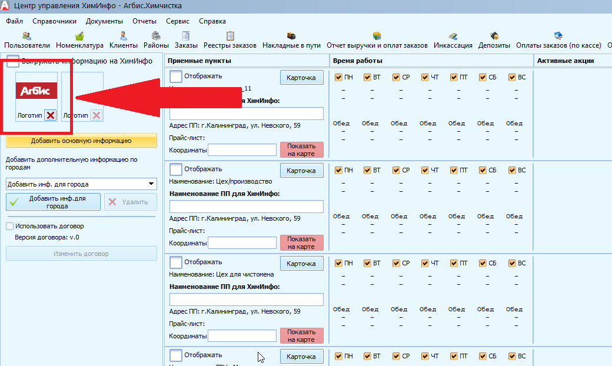
Task: Click the Изменить договор button
Action: click(x=81, y=254)
